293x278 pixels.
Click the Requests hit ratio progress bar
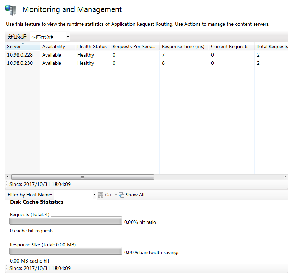tap(66, 220)
